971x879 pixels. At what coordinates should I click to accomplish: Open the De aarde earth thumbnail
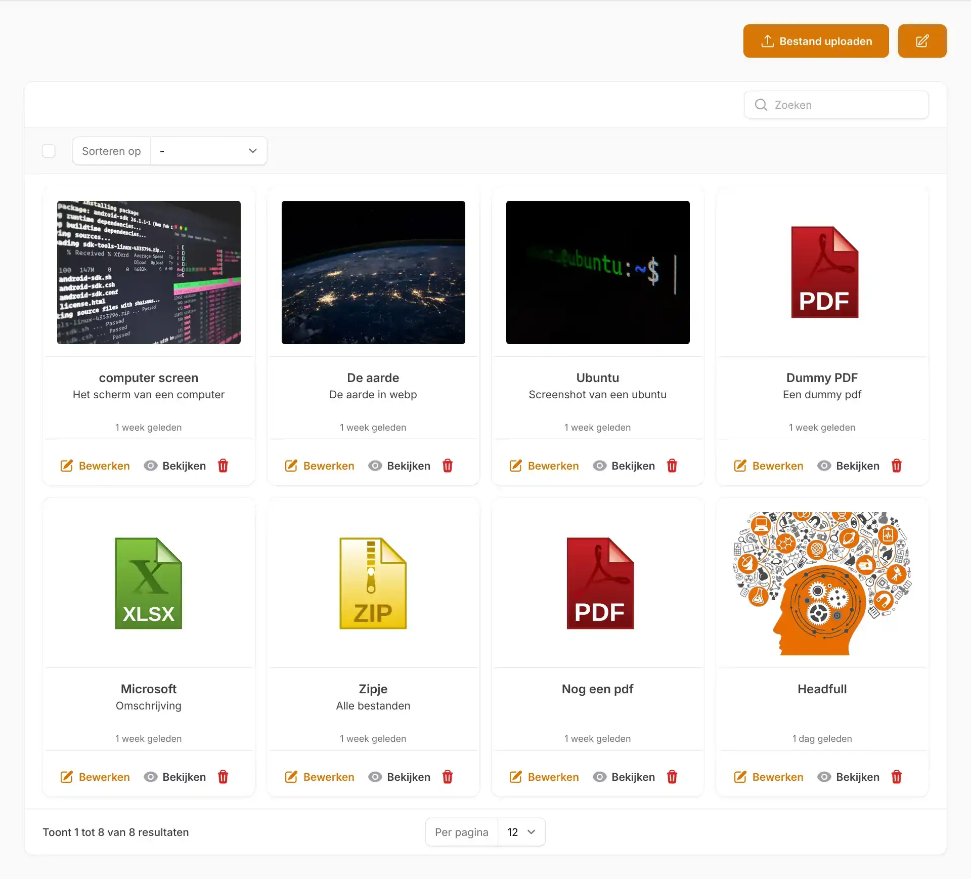click(373, 272)
